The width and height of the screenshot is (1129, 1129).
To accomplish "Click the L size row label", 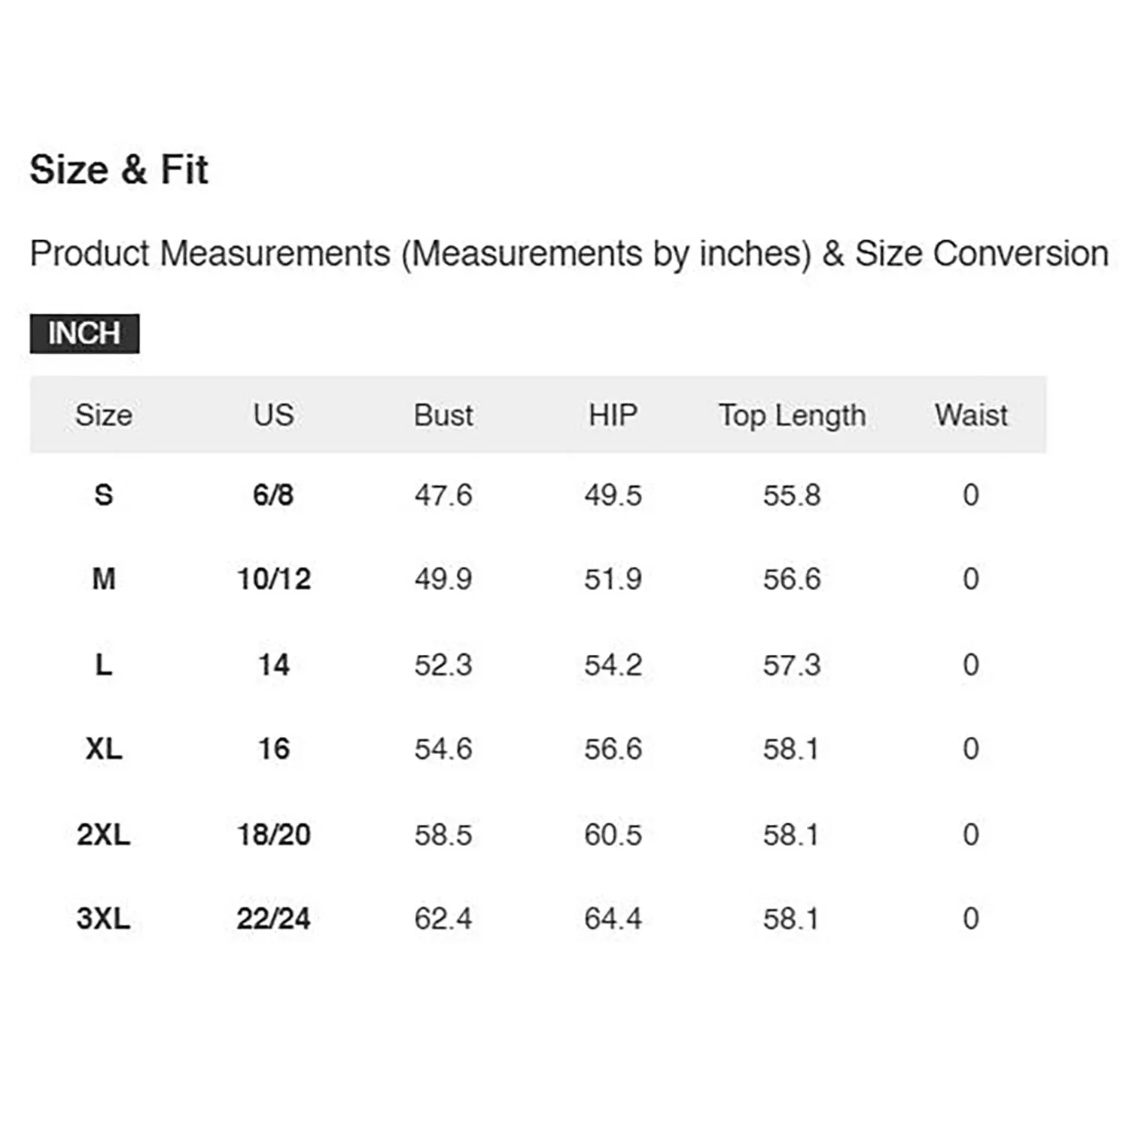I will point(104,665).
